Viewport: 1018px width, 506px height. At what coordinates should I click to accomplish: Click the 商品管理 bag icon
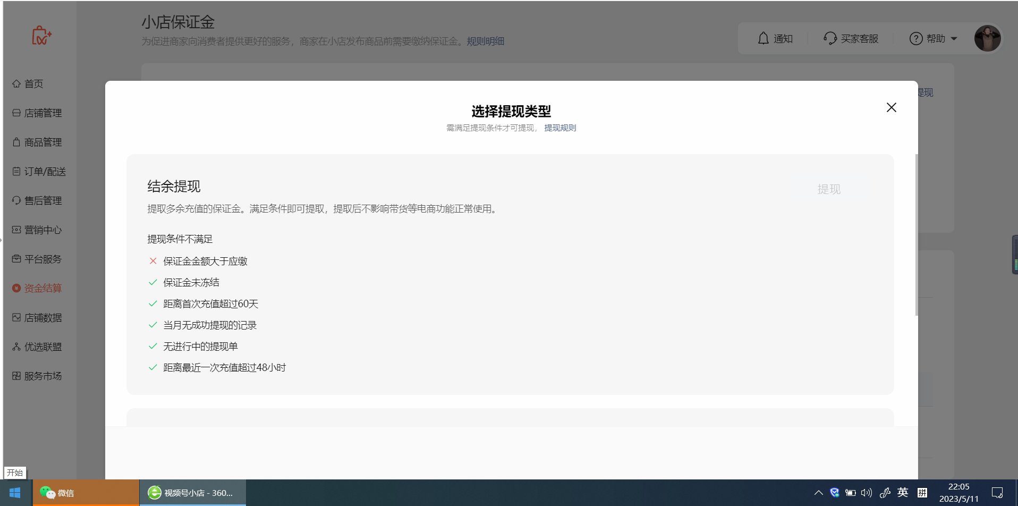point(16,142)
